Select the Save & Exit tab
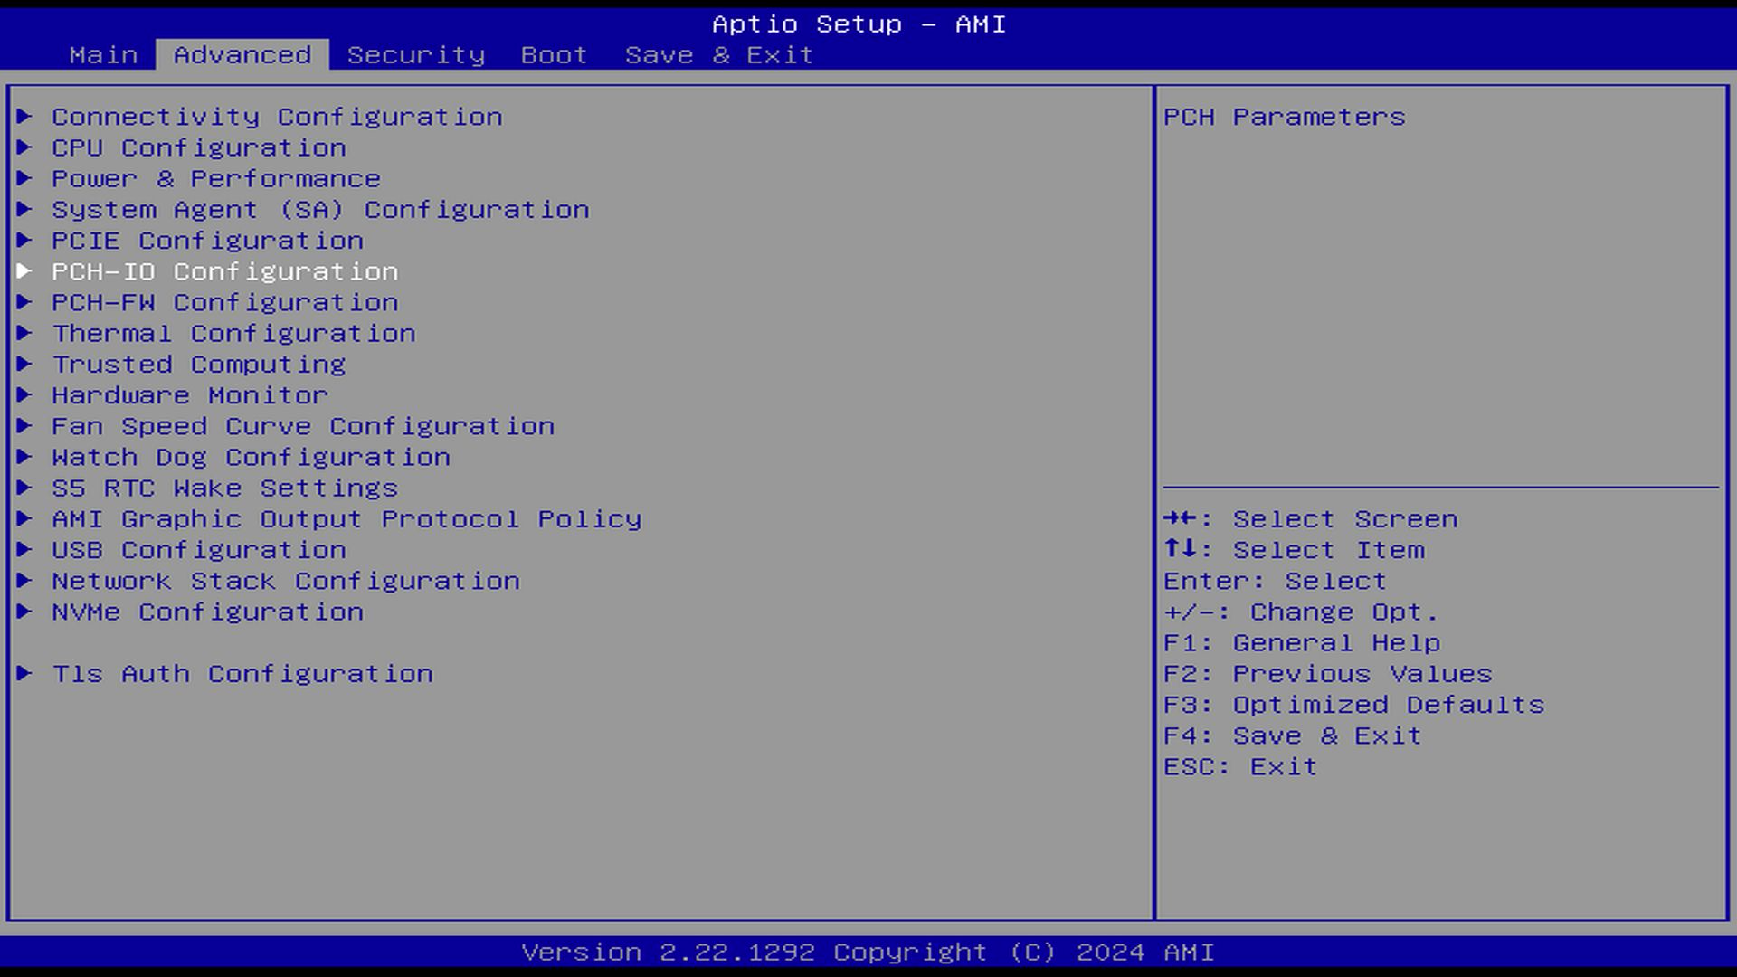The image size is (1737, 977). click(x=718, y=55)
